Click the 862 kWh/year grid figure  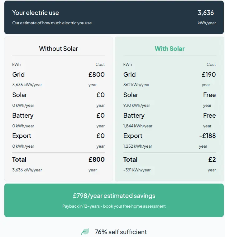136,85
